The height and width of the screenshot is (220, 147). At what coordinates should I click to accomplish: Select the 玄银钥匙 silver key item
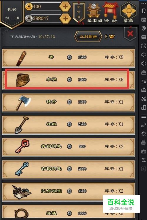click(x=69, y=169)
